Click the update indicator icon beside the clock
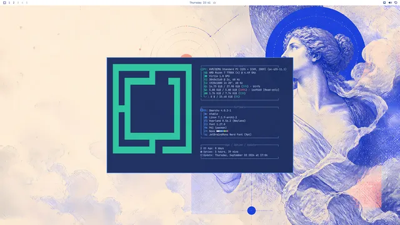Image resolution: width=400 pixels, height=225 pixels. pos(214,2)
